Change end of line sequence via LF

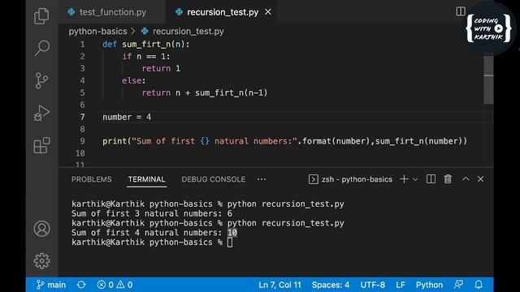401,285
